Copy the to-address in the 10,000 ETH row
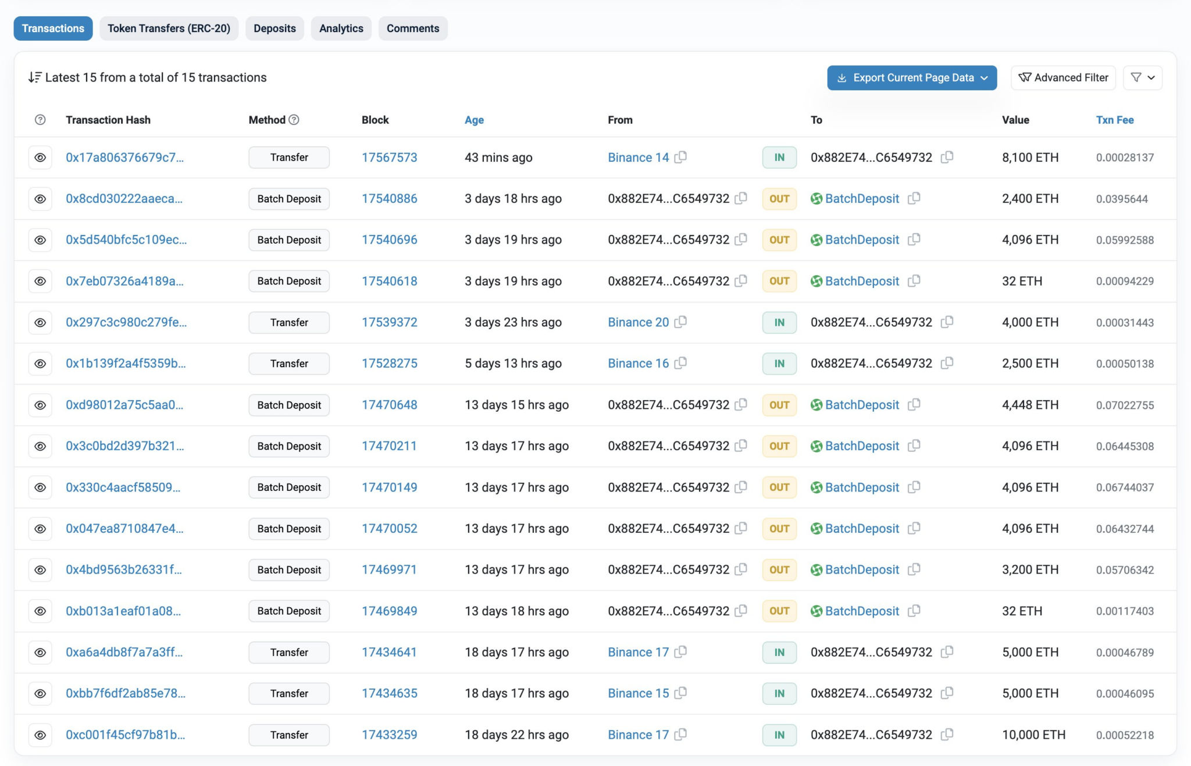Image resolution: width=1191 pixels, height=766 pixels. (947, 734)
